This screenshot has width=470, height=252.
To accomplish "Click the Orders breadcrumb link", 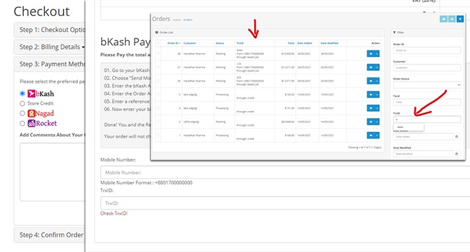I will 188,20.
